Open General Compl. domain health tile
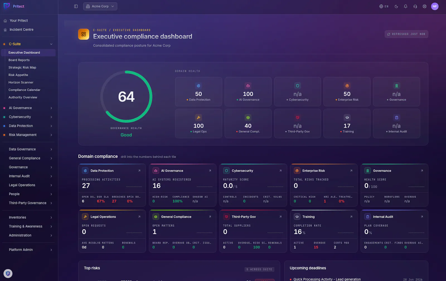Viewport: 446px width, 281px height. (x=248, y=123)
